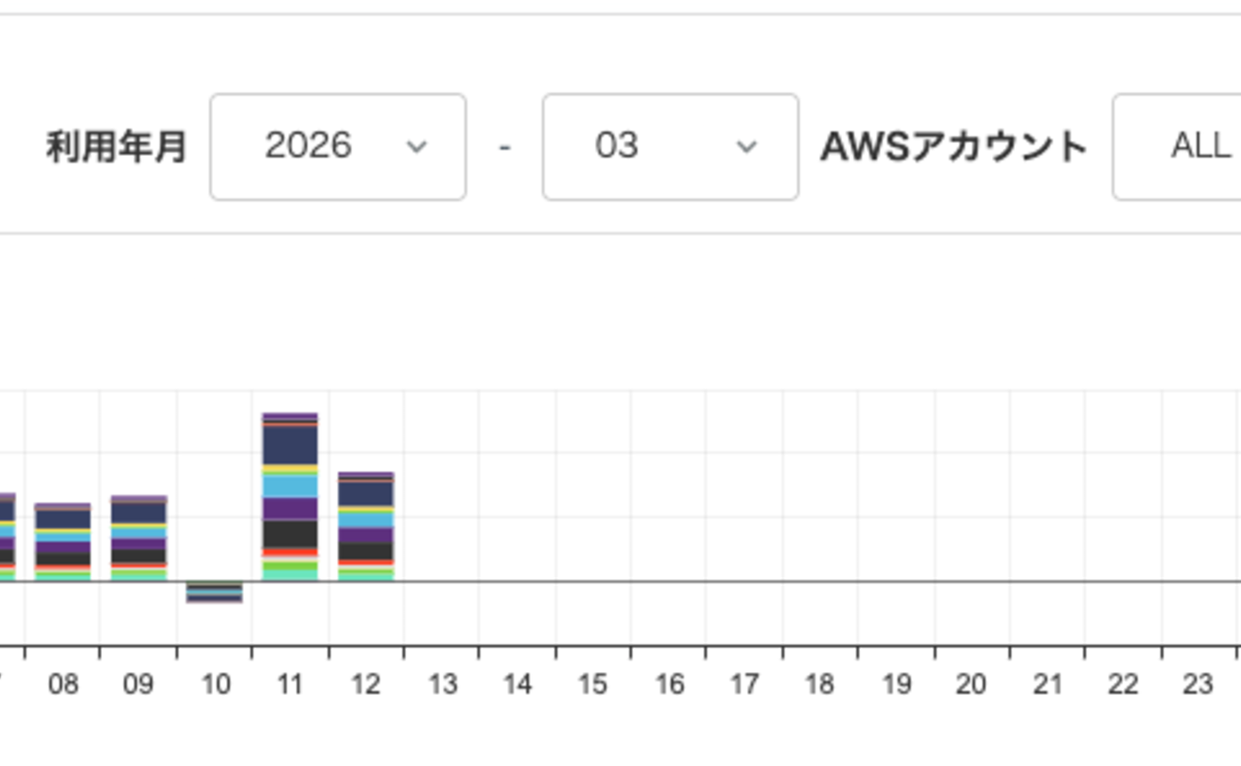This screenshot has width=1241, height=766.
Task: Open the month 03 dropdown
Action: coord(669,147)
